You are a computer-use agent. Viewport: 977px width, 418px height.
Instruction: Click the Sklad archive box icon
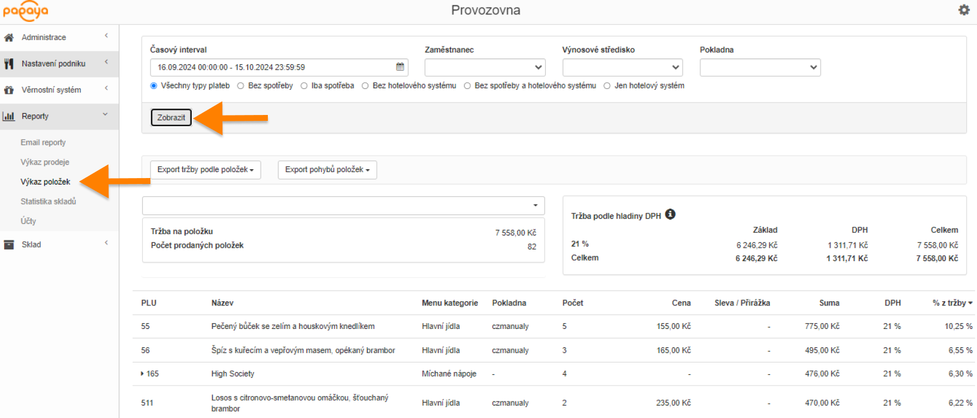click(9, 245)
